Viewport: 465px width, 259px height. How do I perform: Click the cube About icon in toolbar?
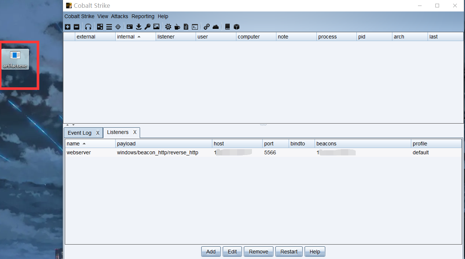(236, 27)
